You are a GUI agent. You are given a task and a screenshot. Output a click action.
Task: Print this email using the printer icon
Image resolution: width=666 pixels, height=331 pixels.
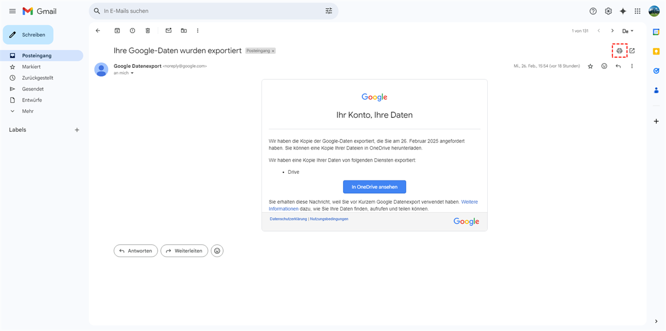point(619,51)
